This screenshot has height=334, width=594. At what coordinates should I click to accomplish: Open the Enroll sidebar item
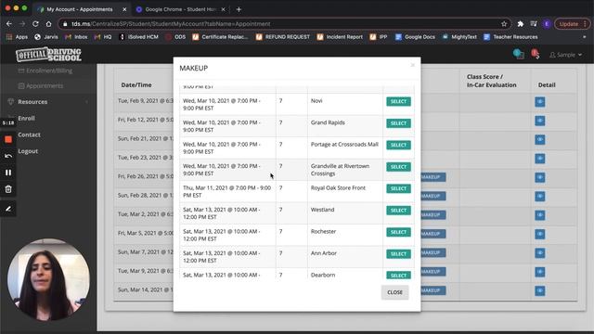click(26, 118)
